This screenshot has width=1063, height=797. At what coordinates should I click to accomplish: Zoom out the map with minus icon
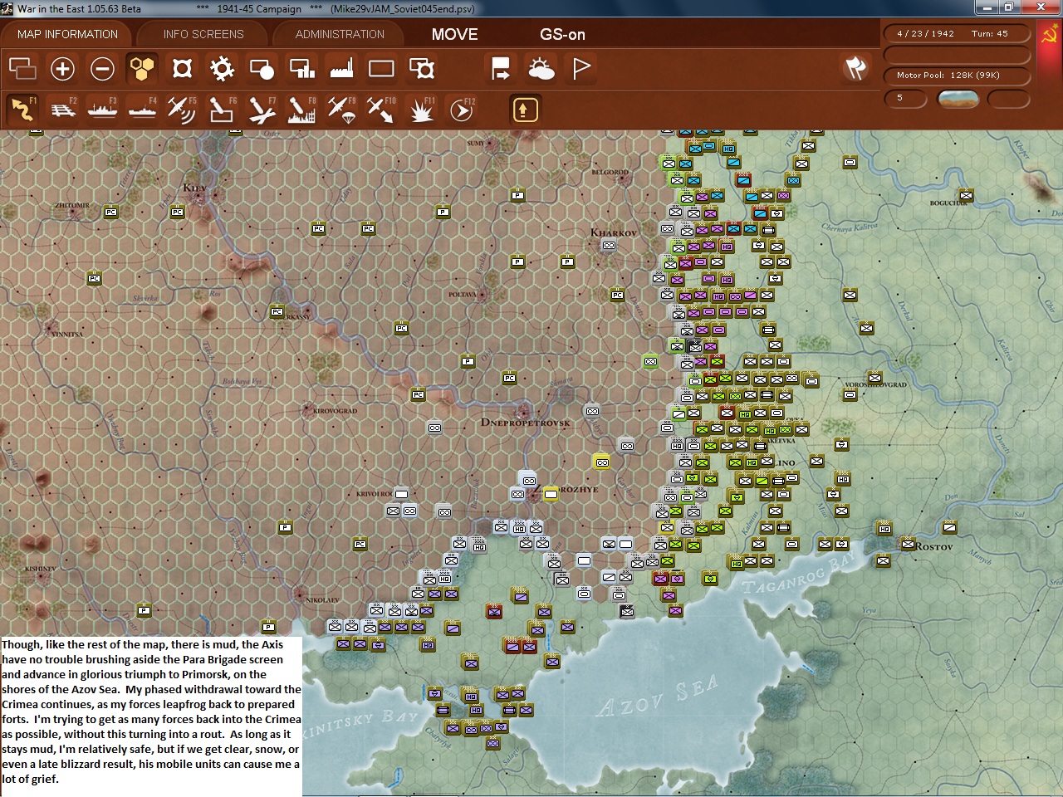[102, 68]
